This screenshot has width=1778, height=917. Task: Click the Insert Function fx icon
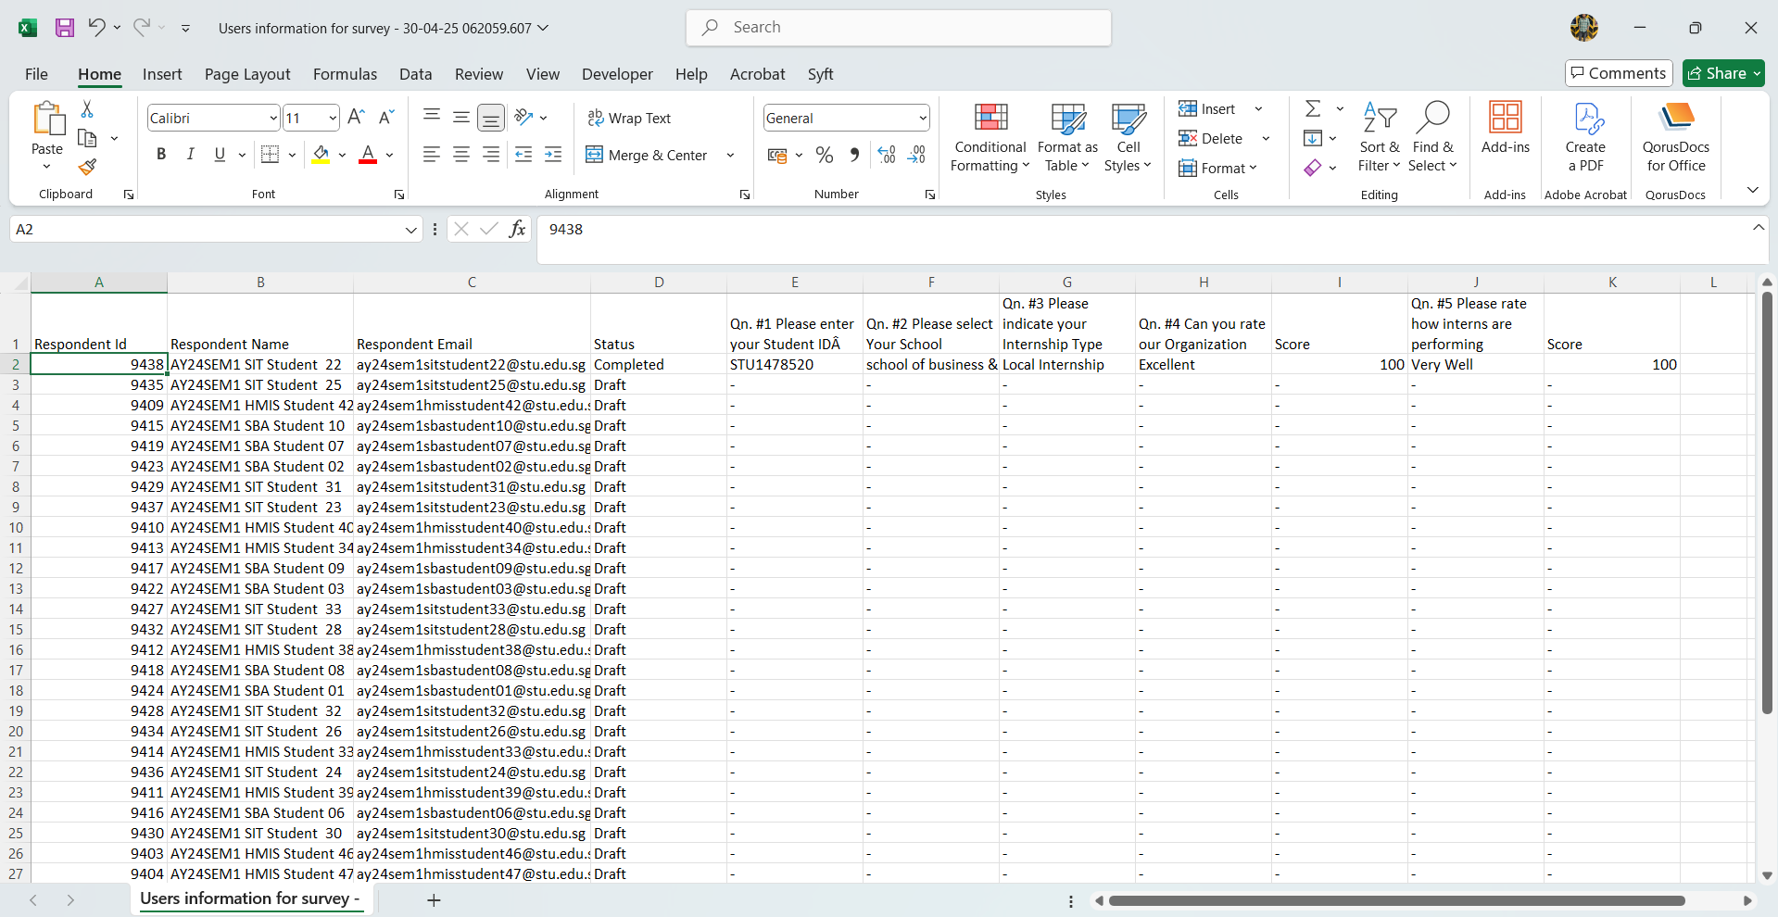pos(517,230)
